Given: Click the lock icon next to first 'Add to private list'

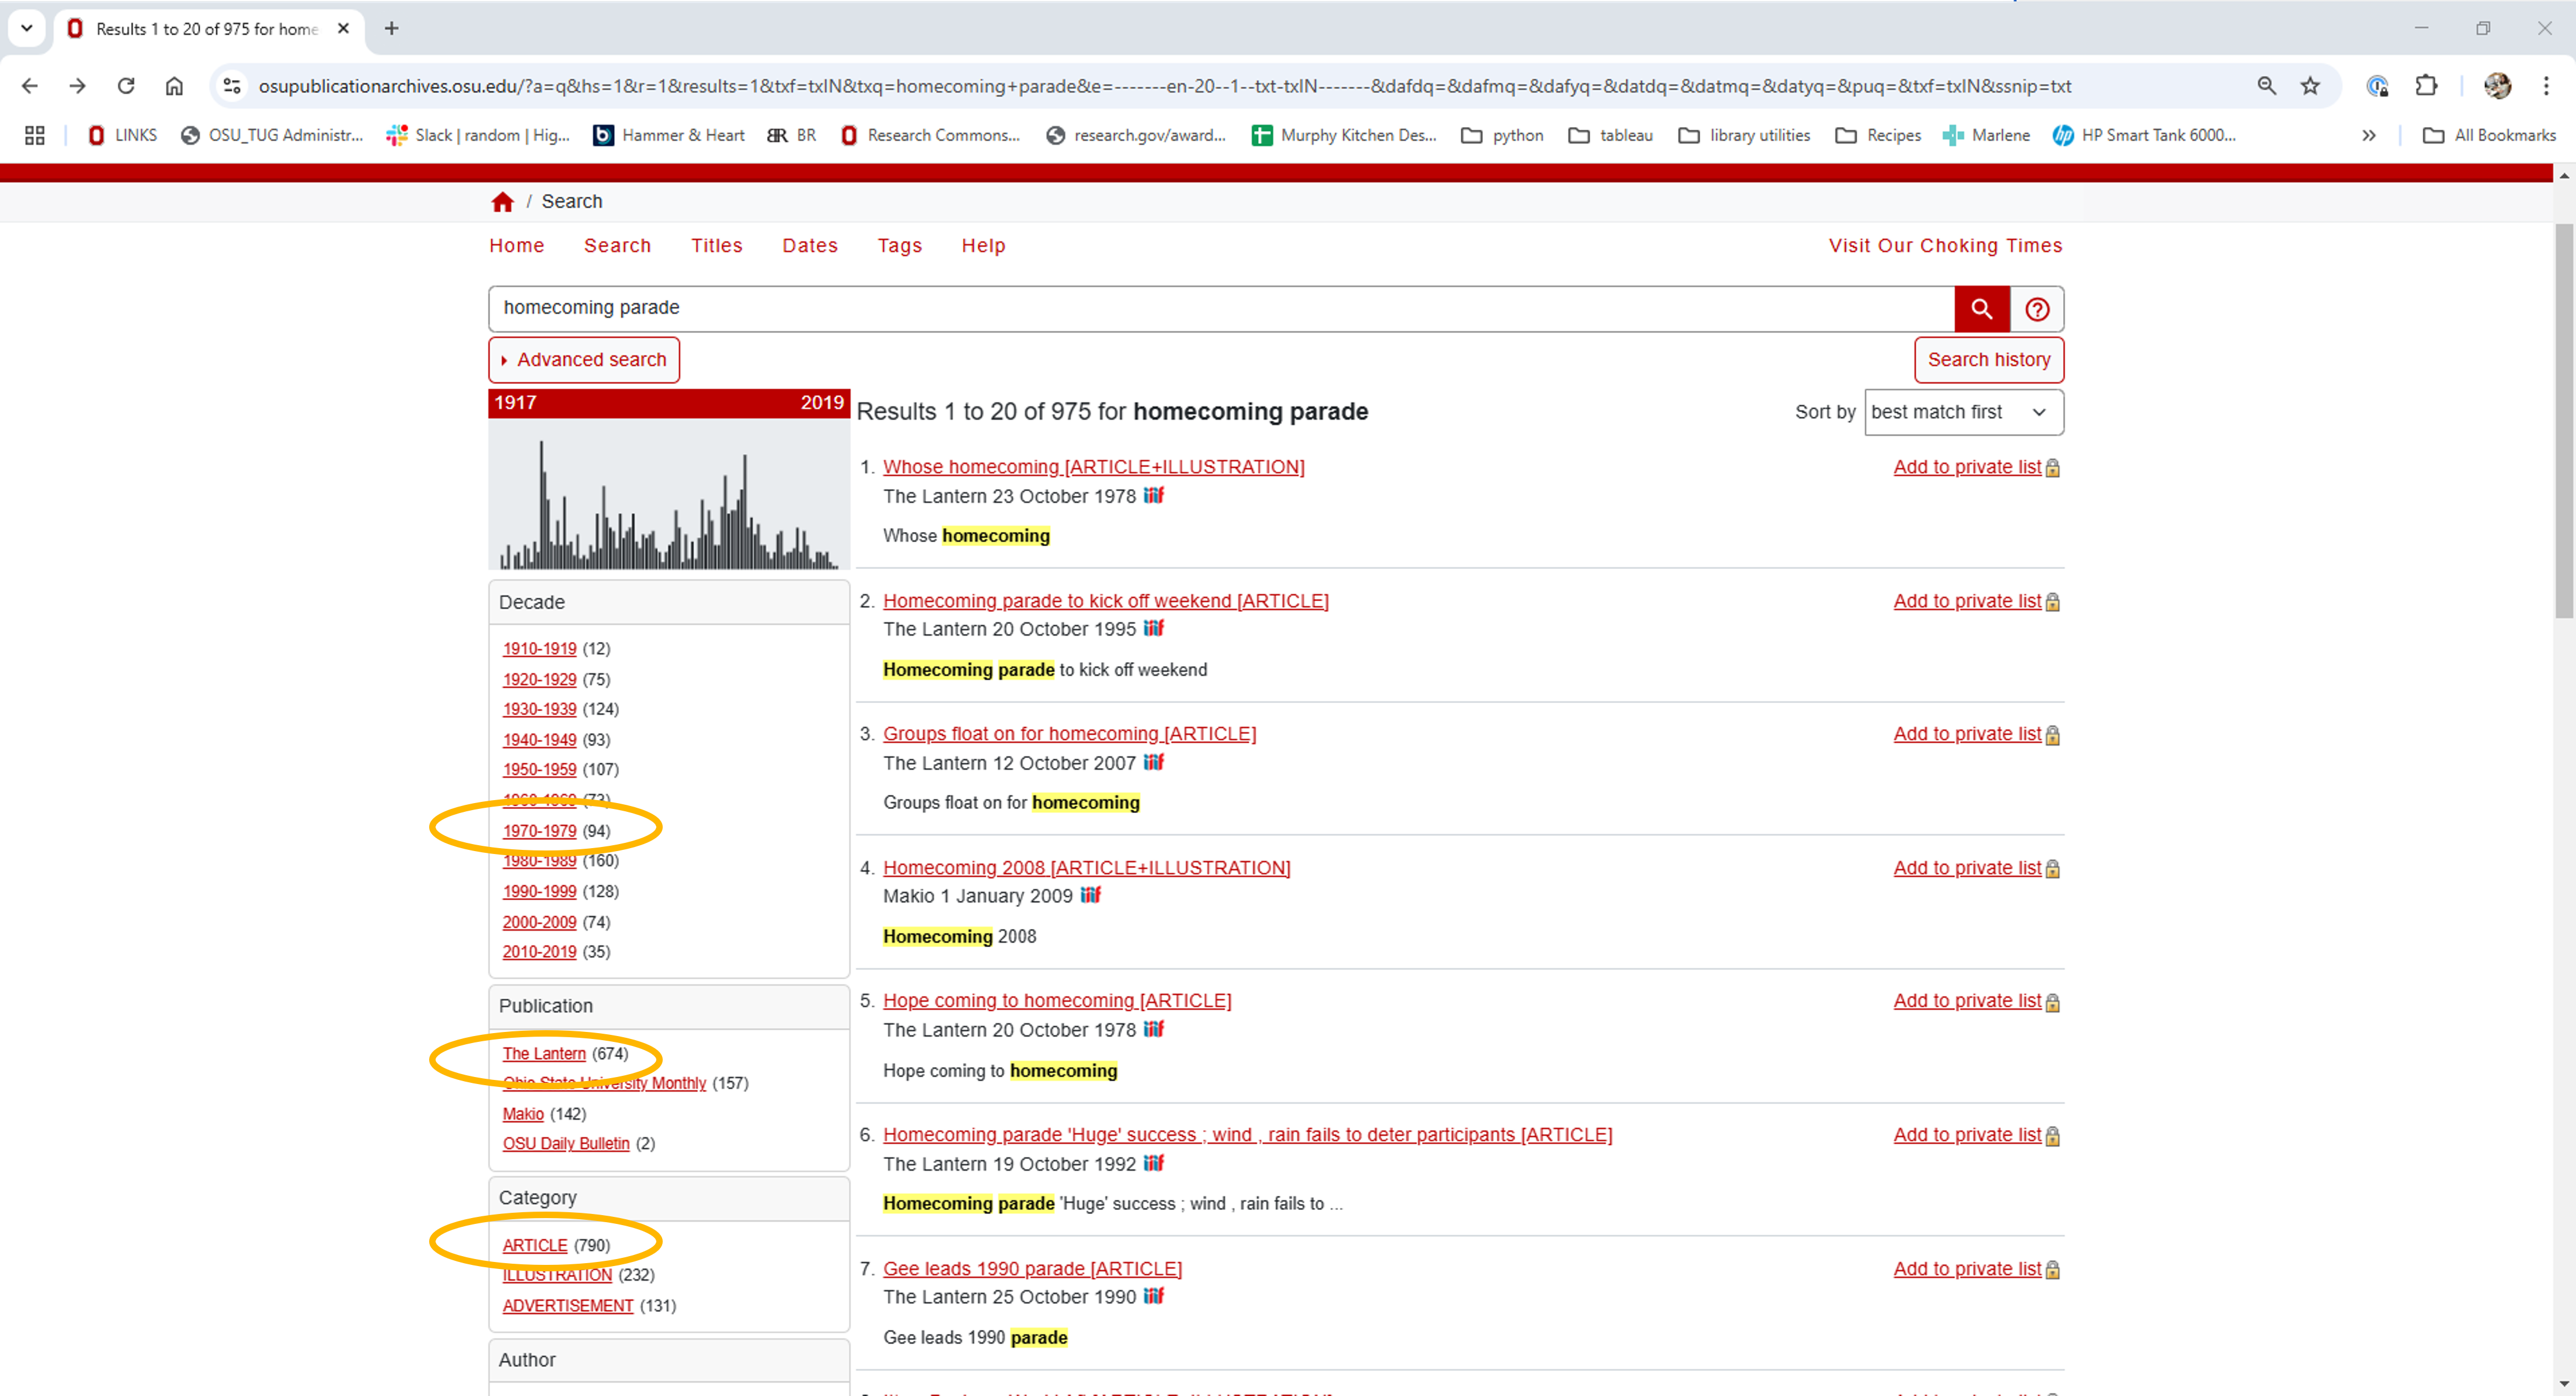Looking at the screenshot, I should [2052, 467].
